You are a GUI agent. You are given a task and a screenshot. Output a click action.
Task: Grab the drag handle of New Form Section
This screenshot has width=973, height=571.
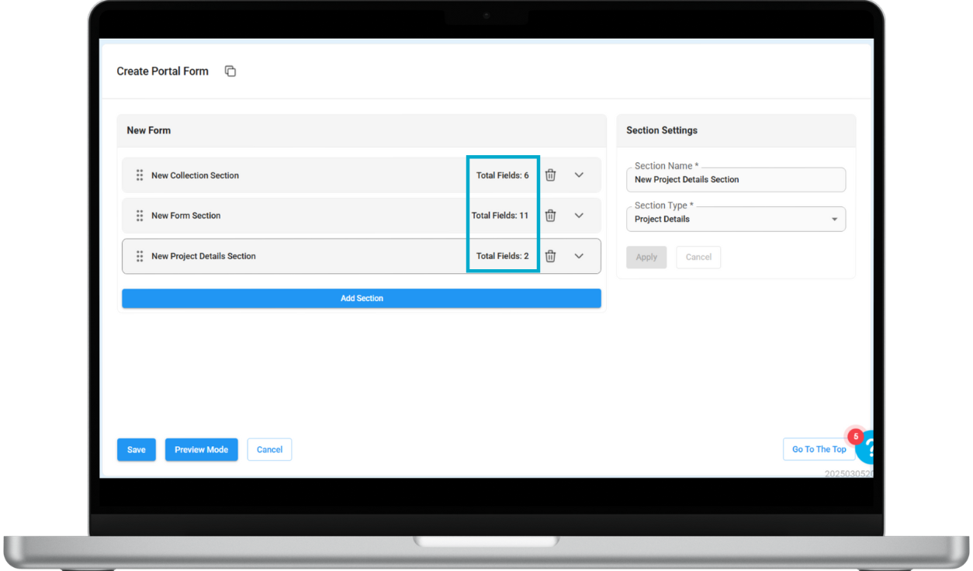[x=140, y=216]
